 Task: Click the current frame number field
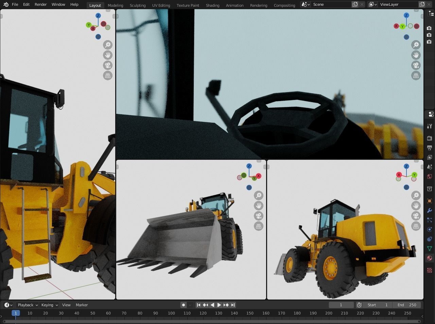341,305
